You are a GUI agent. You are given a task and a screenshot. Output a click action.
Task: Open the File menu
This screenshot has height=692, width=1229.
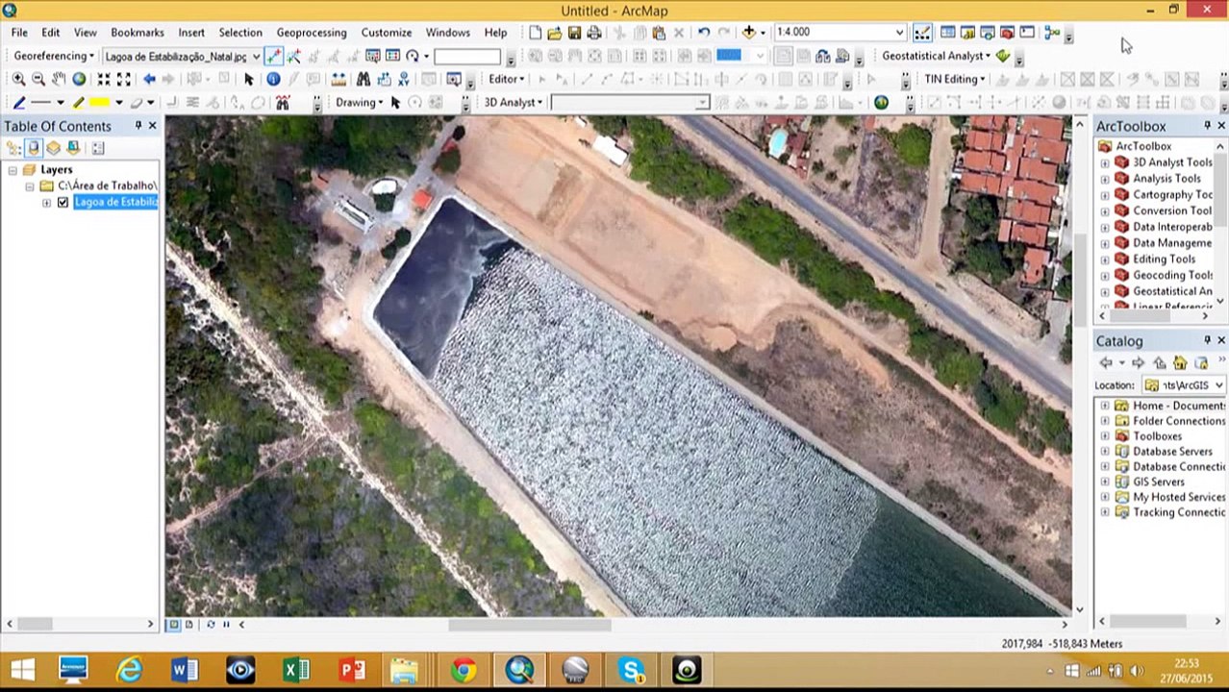pyautogui.click(x=19, y=32)
